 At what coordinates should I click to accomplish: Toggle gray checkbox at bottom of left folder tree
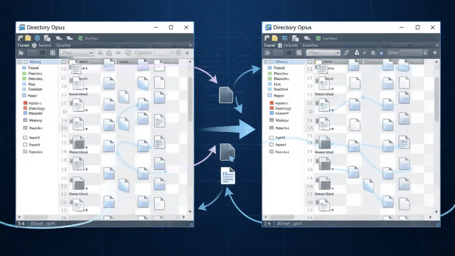(x=25, y=152)
